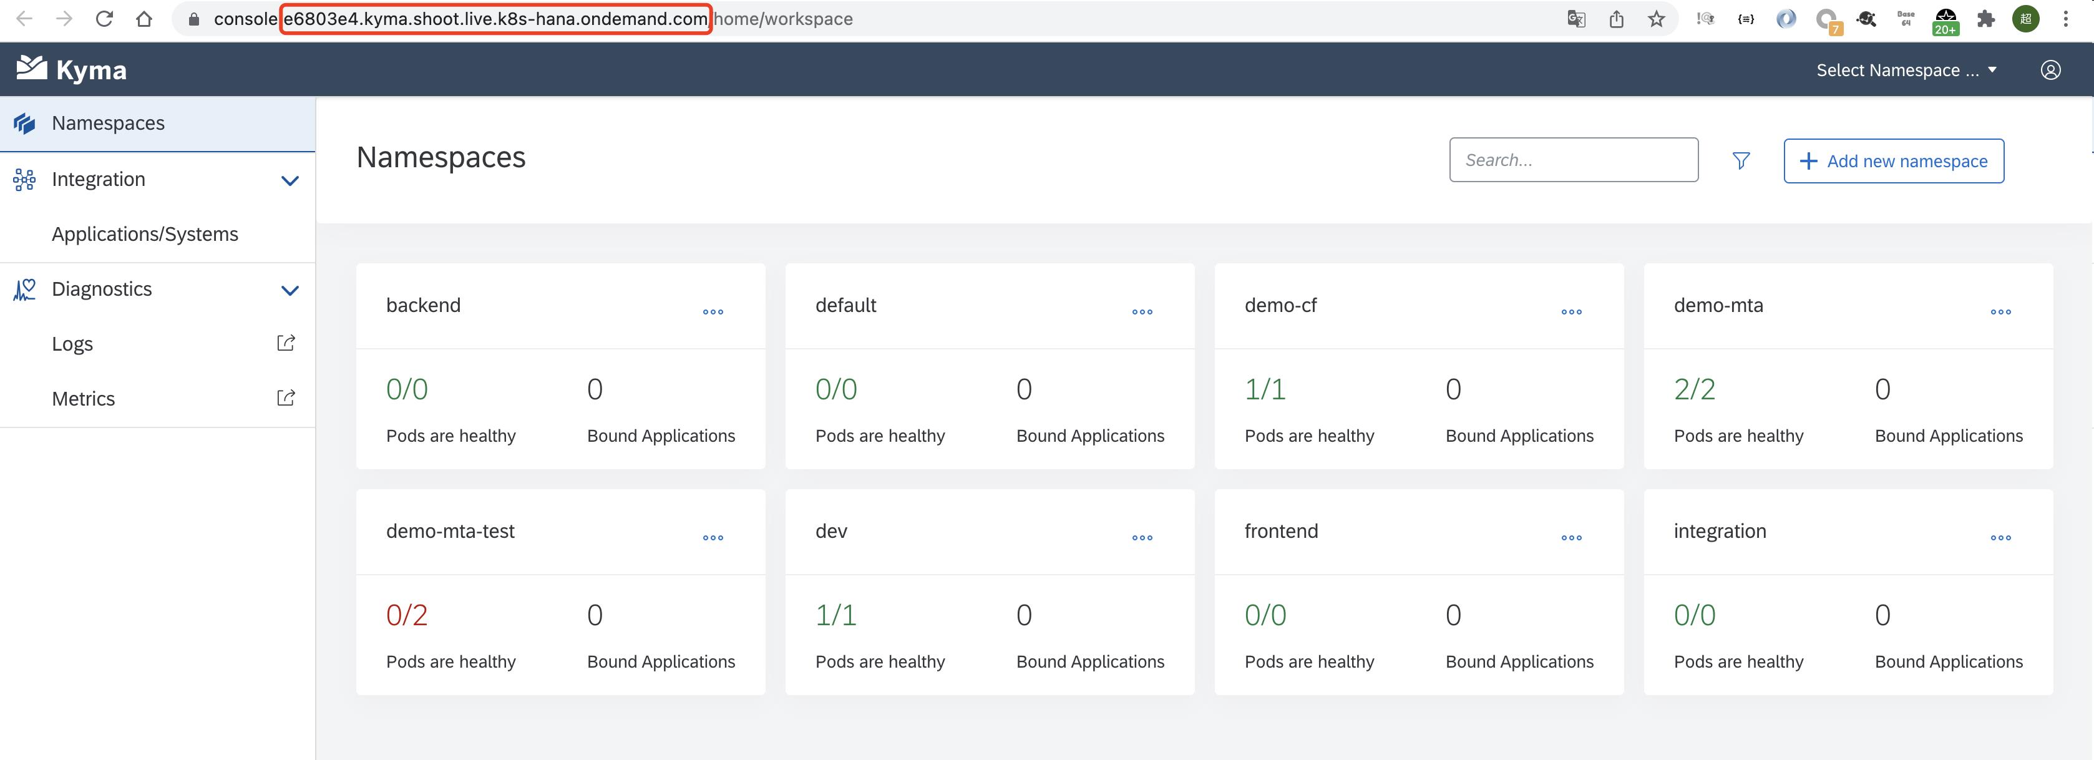Open the demo-mta namespace card

point(1848,366)
